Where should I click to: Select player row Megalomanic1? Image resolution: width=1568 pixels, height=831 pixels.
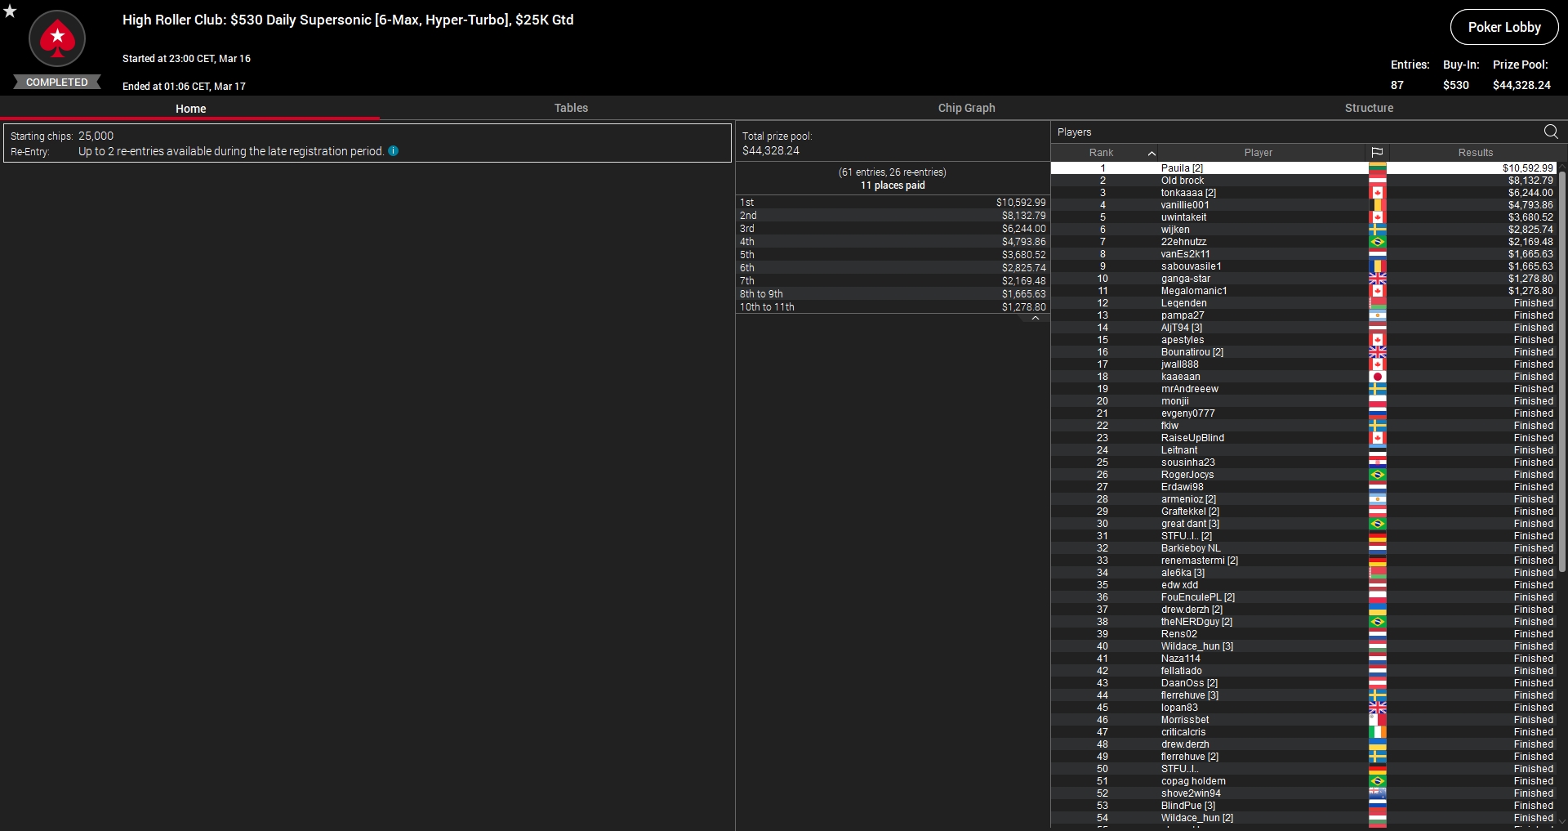pos(1304,291)
